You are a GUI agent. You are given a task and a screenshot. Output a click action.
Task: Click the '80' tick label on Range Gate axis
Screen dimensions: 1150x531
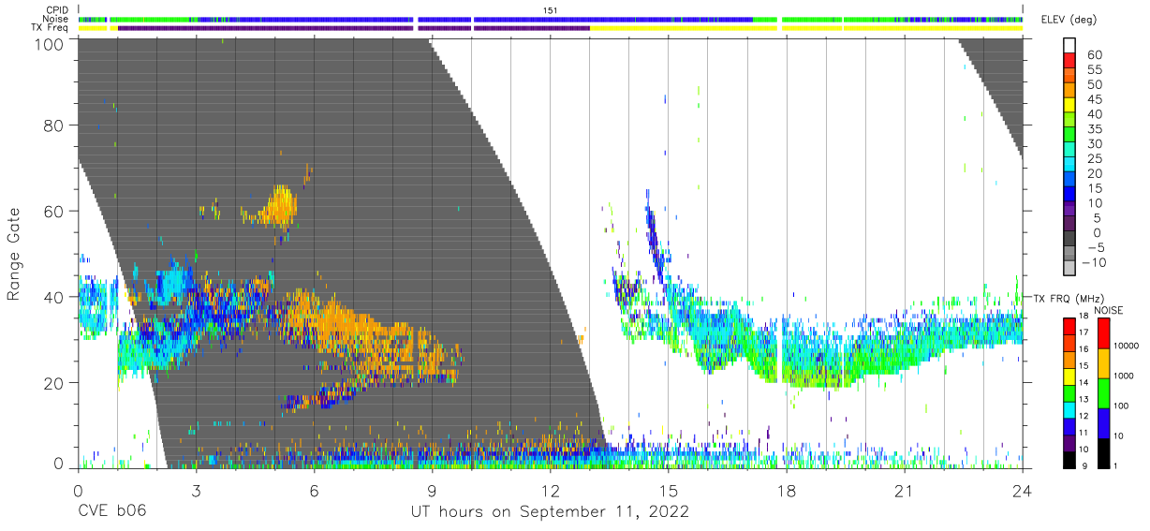[55, 125]
